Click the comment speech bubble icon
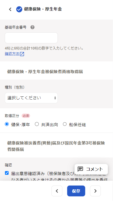 pos(80,169)
